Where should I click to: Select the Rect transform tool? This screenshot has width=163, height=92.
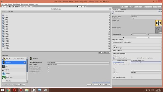16,7
